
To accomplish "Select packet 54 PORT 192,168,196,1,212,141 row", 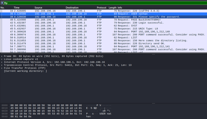I will tap(103, 47).
